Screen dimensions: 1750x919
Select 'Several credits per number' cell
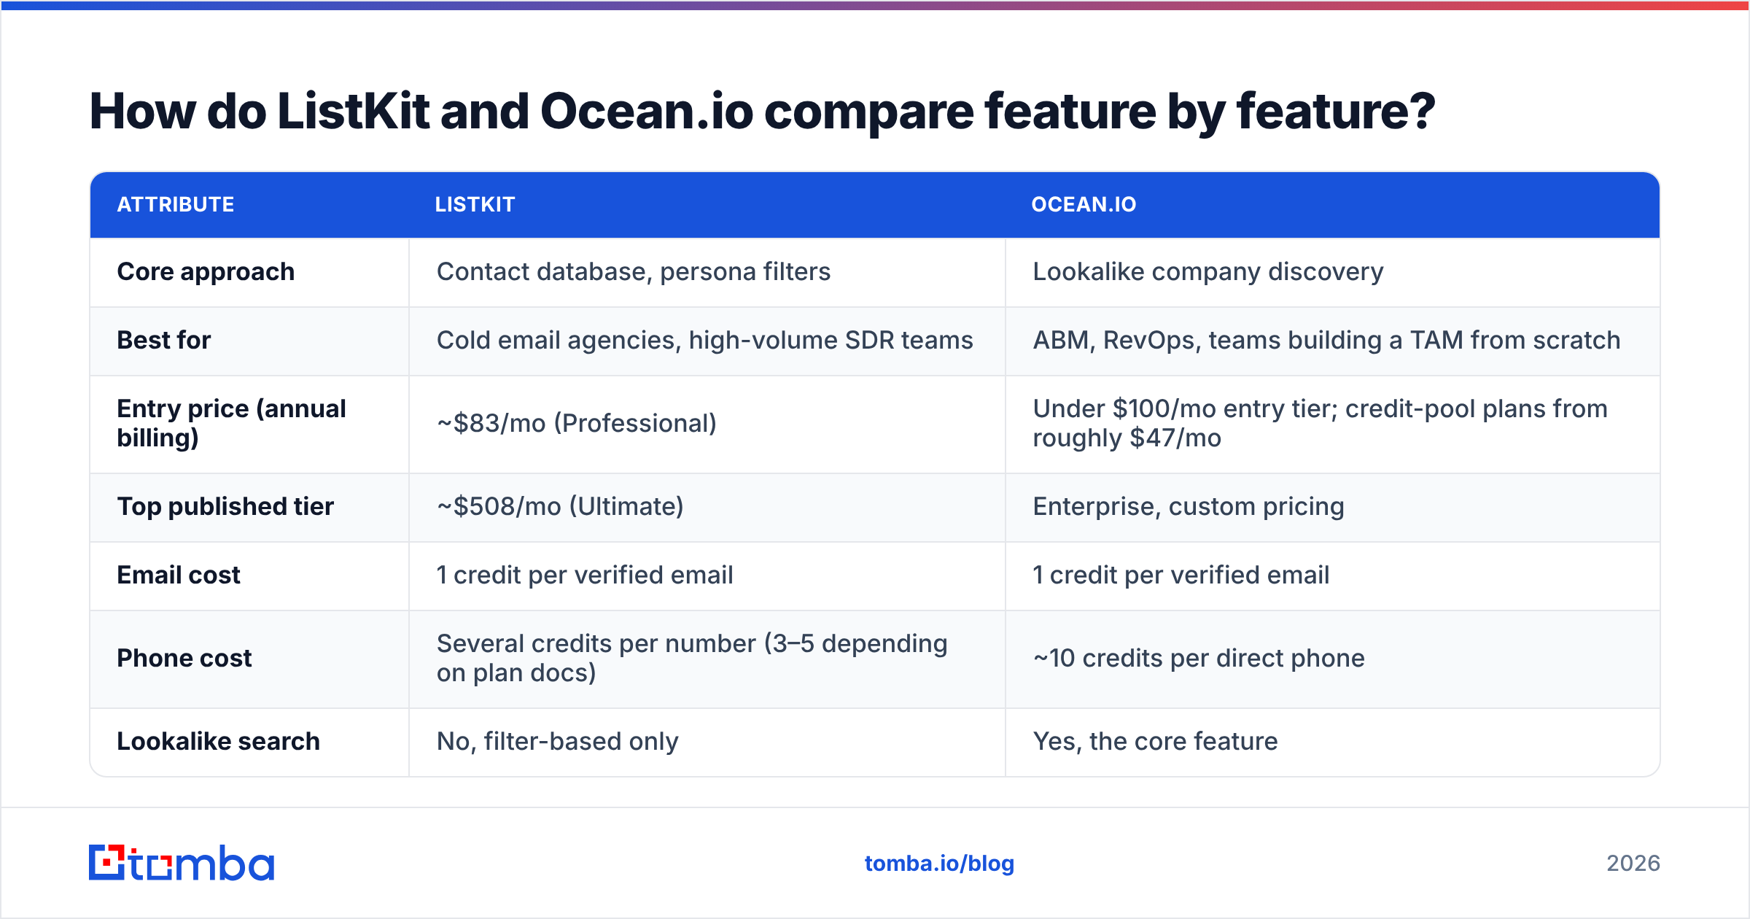(x=692, y=659)
